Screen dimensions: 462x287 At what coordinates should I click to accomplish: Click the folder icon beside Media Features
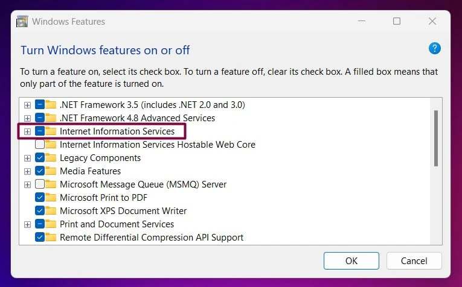[51, 171]
